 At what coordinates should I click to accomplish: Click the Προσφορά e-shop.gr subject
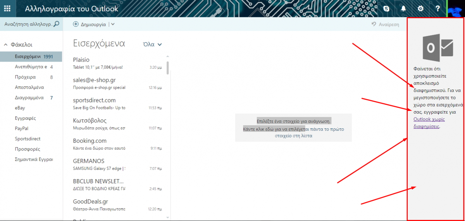pos(99,88)
